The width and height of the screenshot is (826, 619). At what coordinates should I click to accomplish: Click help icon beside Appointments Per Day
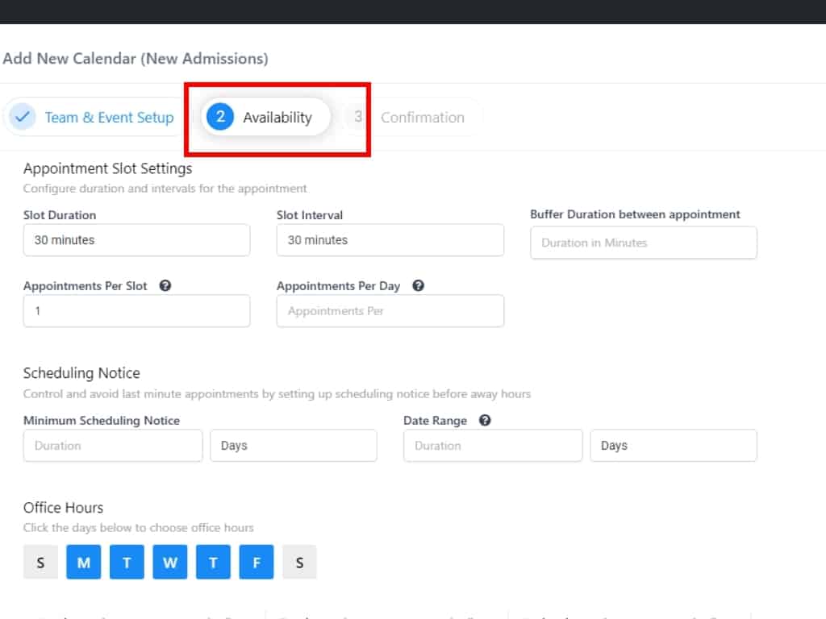[418, 286]
